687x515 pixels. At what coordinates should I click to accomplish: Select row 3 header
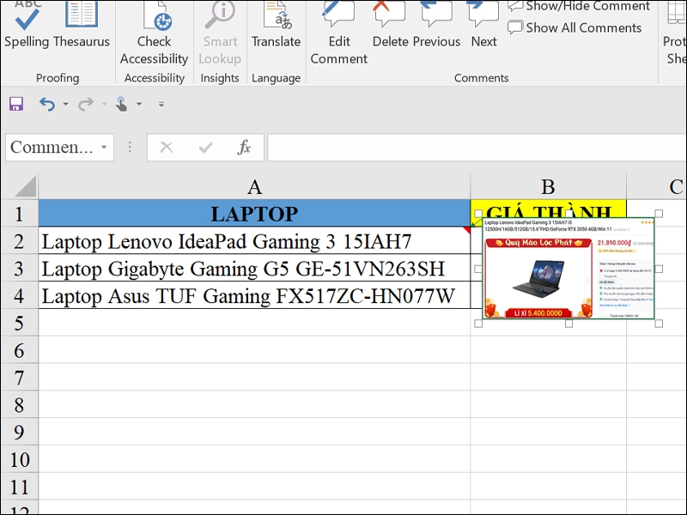(19, 269)
